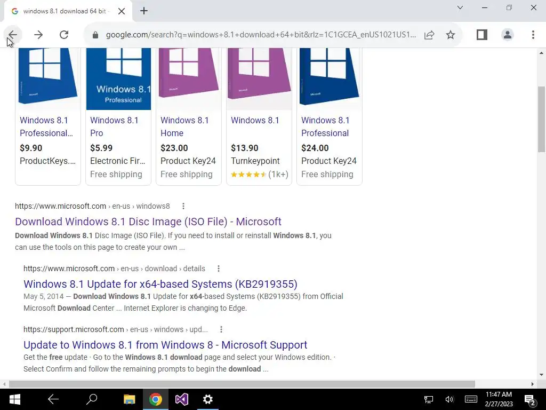
Task: Open the $24.00 Windows 8.1 Professional listing
Action: point(325,127)
